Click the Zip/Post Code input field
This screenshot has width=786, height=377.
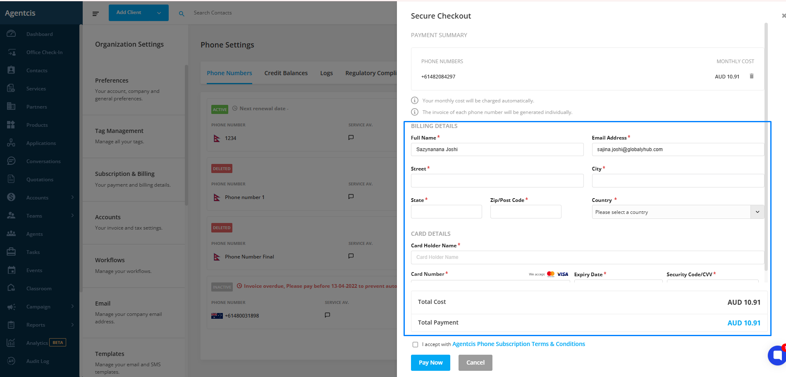coord(526,211)
